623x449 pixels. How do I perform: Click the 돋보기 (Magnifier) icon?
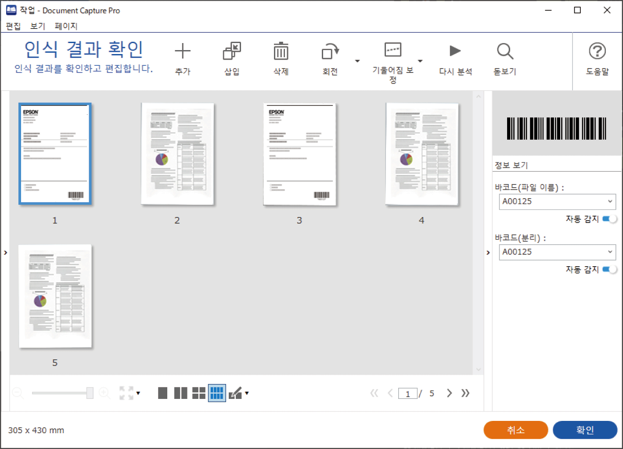point(505,52)
